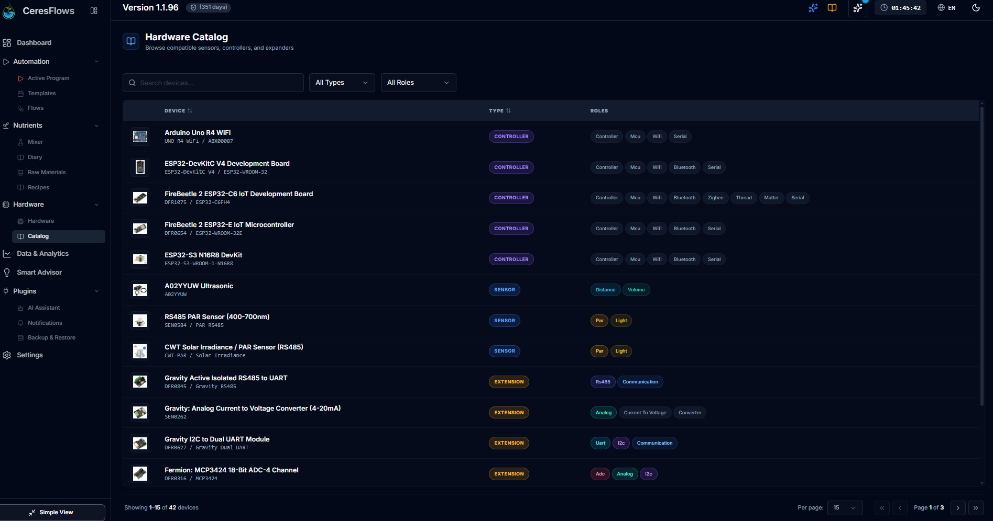Screen dimensions: 993x521
Task: Click the Zigbee role tag
Action: [715, 198]
